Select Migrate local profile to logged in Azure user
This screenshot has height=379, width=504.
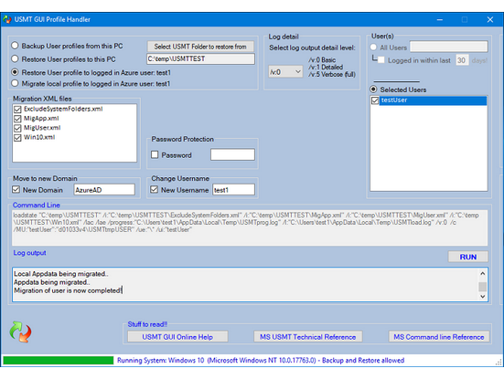click(15, 83)
